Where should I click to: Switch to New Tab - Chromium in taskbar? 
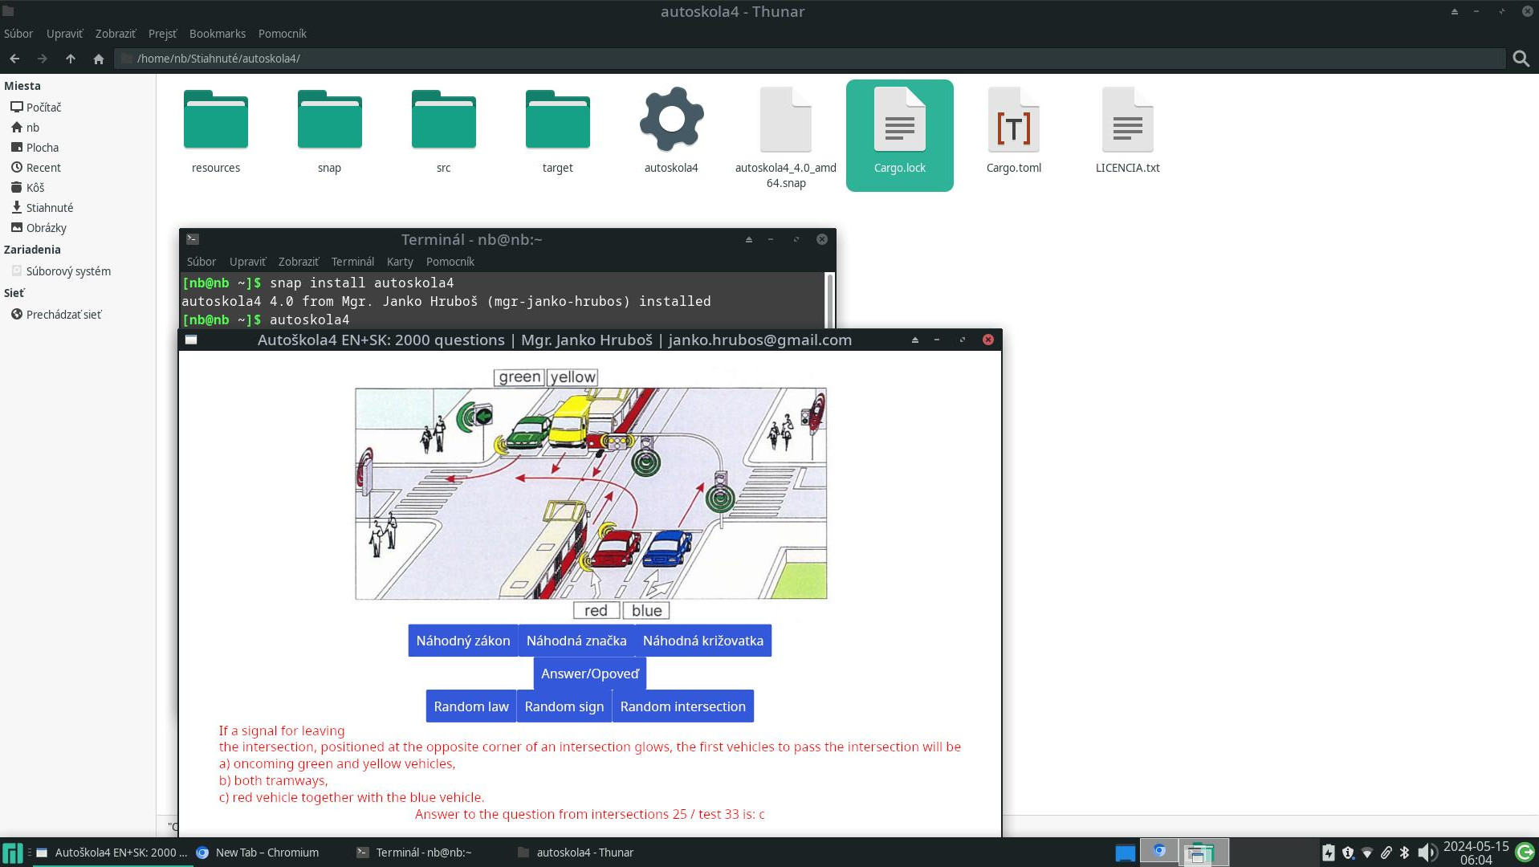[x=267, y=853]
